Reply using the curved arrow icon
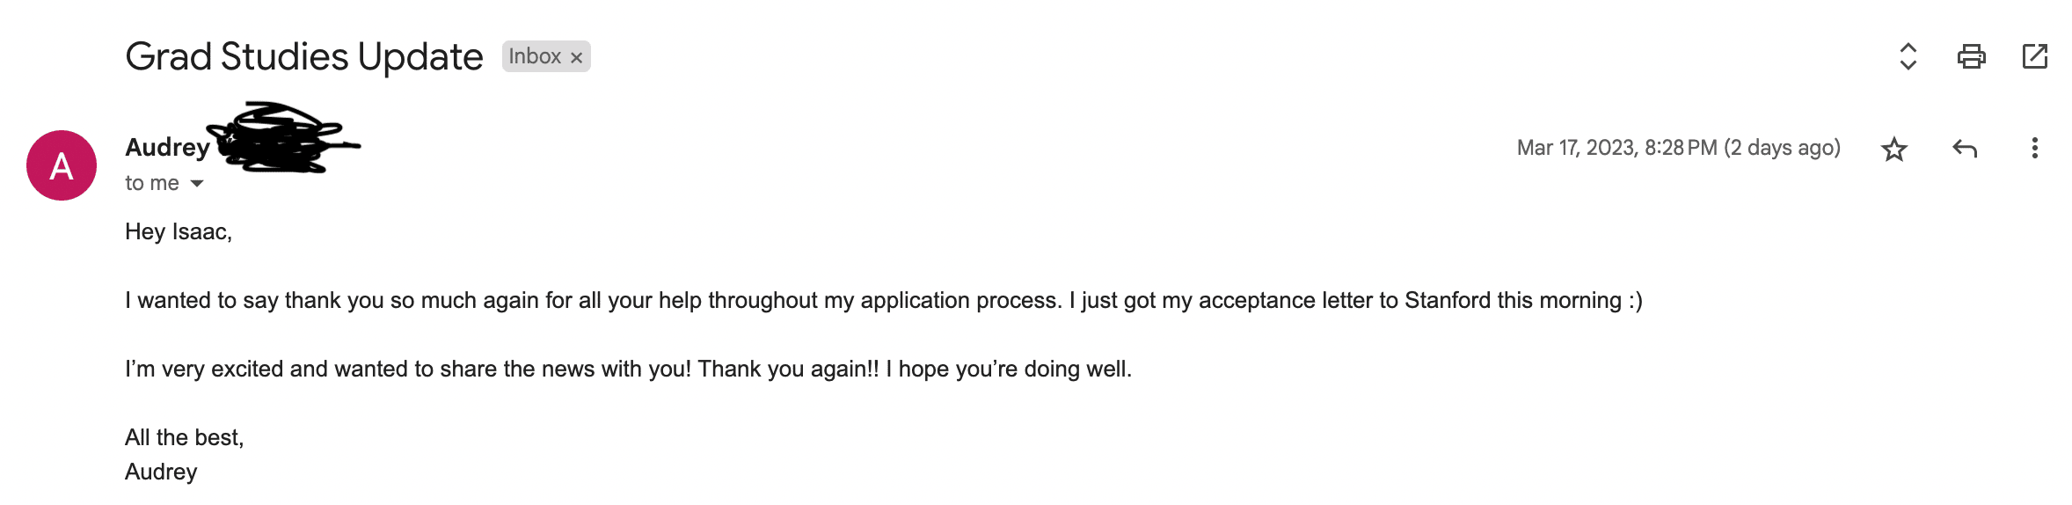2072x505 pixels. (1964, 149)
